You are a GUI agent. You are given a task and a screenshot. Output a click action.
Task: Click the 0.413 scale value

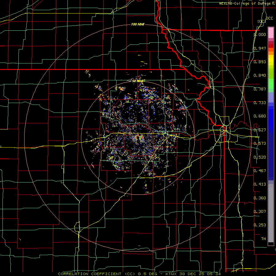tap(260, 184)
